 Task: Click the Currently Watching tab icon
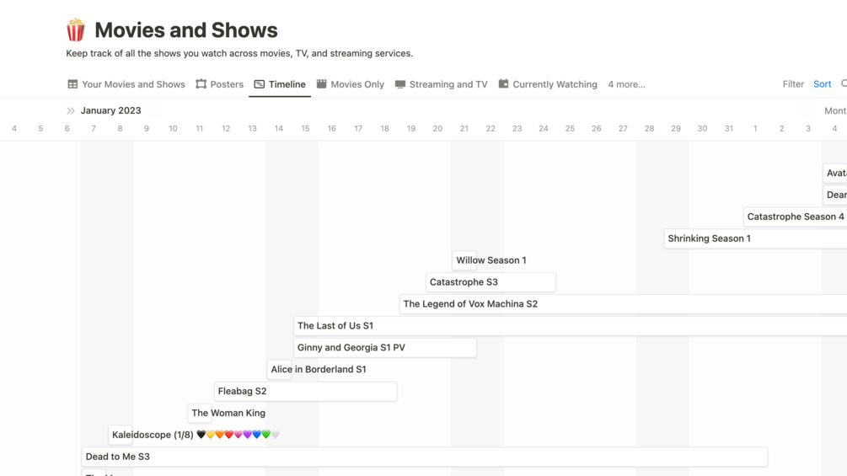click(503, 84)
